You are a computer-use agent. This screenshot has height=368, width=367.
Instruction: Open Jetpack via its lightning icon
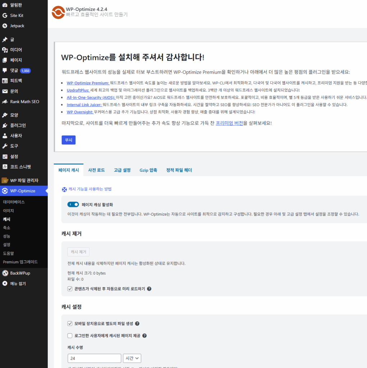coord(5,26)
